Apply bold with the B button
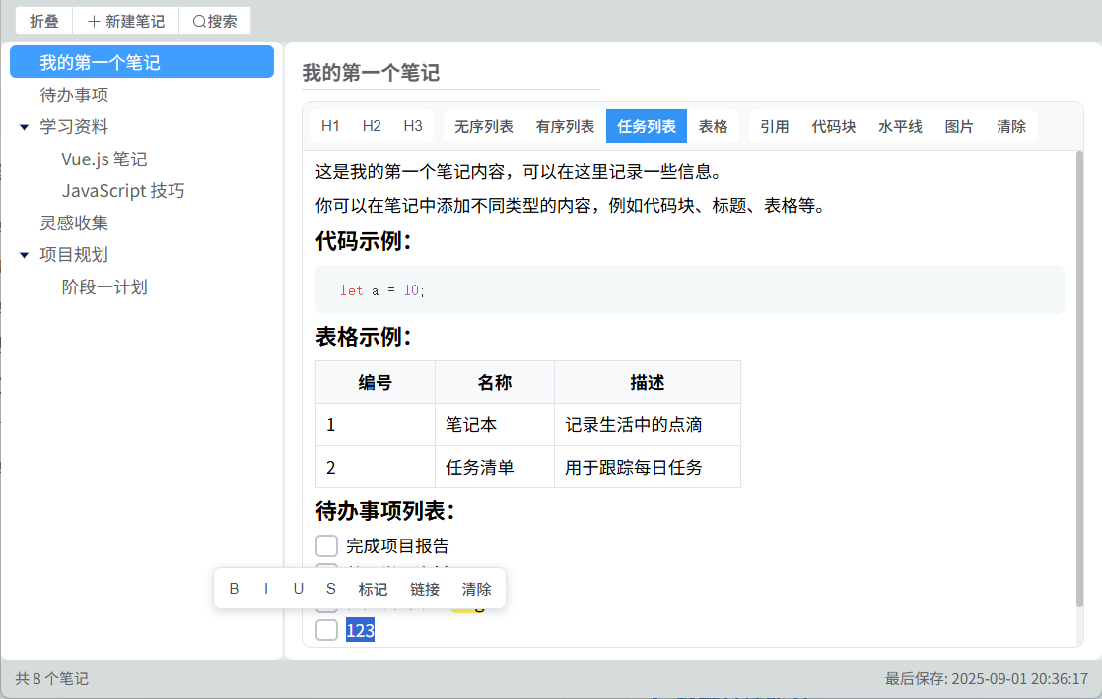The height and width of the screenshot is (699, 1102). (x=234, y=589)
